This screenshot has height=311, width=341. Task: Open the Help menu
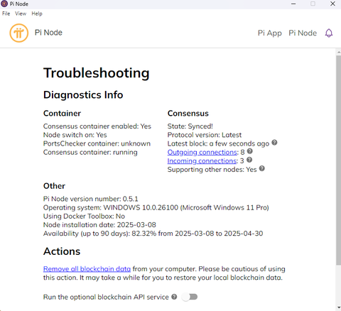[x=37, y=13]
